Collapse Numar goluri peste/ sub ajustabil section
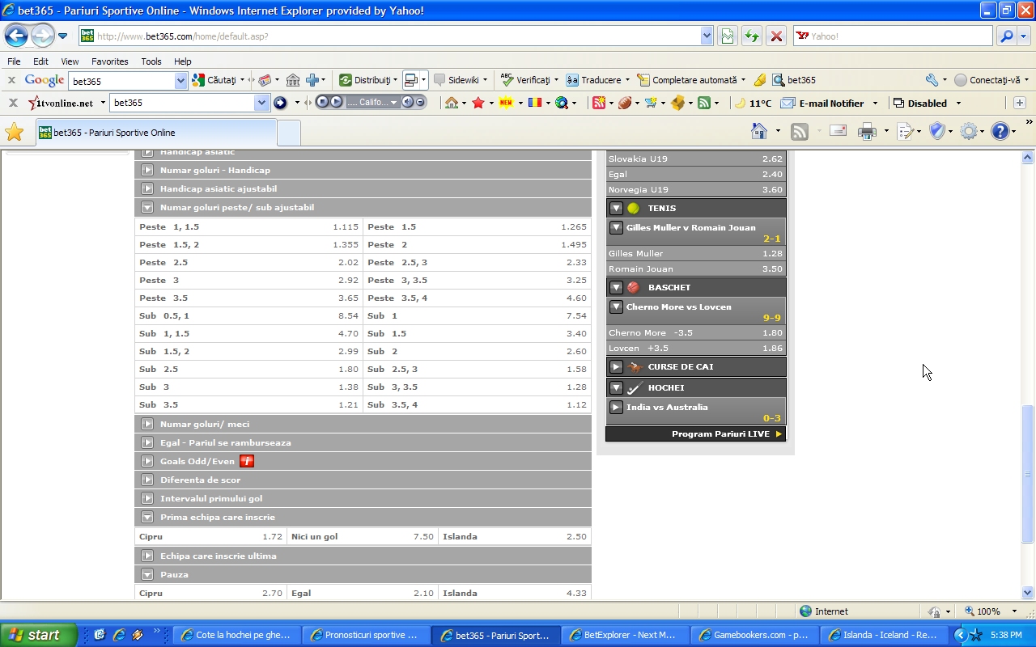This screenshot has height=647, width=1036. (147, 207)
